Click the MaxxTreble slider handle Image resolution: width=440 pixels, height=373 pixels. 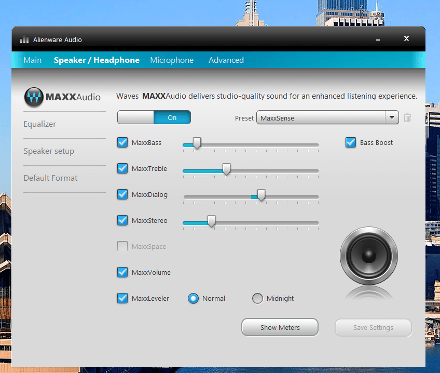tap(226, 169)
